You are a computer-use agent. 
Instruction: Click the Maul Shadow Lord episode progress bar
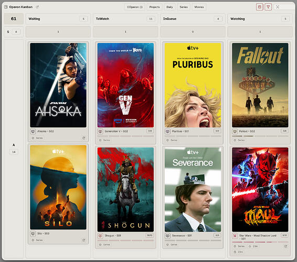pyautogui.click(x=260, y=242)
